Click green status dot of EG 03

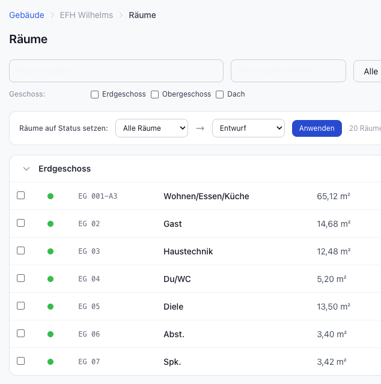50,251
